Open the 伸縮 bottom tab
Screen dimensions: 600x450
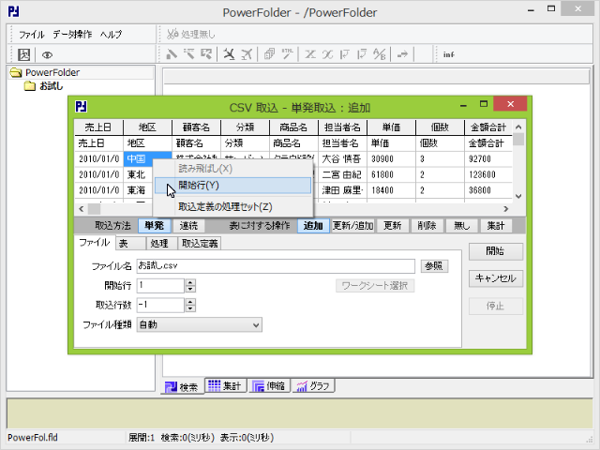pyautogui.click(x=270, y=385)
